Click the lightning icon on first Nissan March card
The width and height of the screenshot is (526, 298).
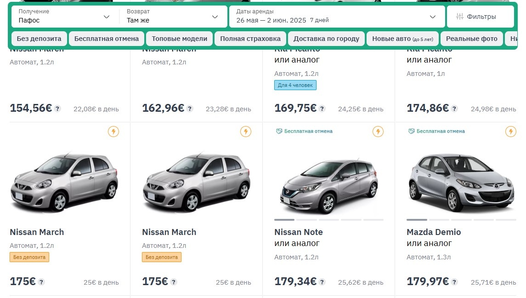113,132
